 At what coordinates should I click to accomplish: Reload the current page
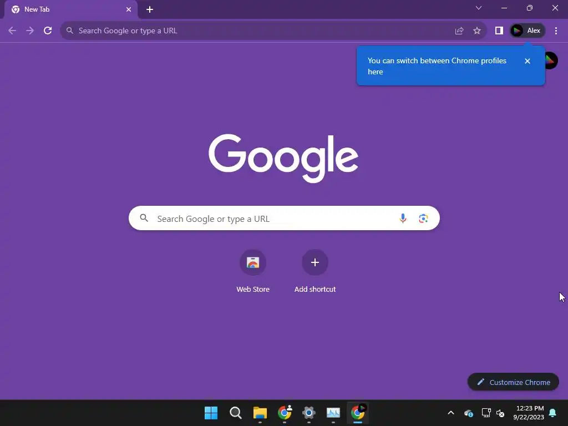coord(48,31)
